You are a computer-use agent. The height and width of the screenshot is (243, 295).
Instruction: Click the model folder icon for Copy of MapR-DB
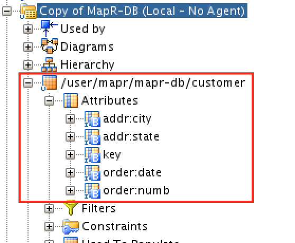(x=29, y=12)
